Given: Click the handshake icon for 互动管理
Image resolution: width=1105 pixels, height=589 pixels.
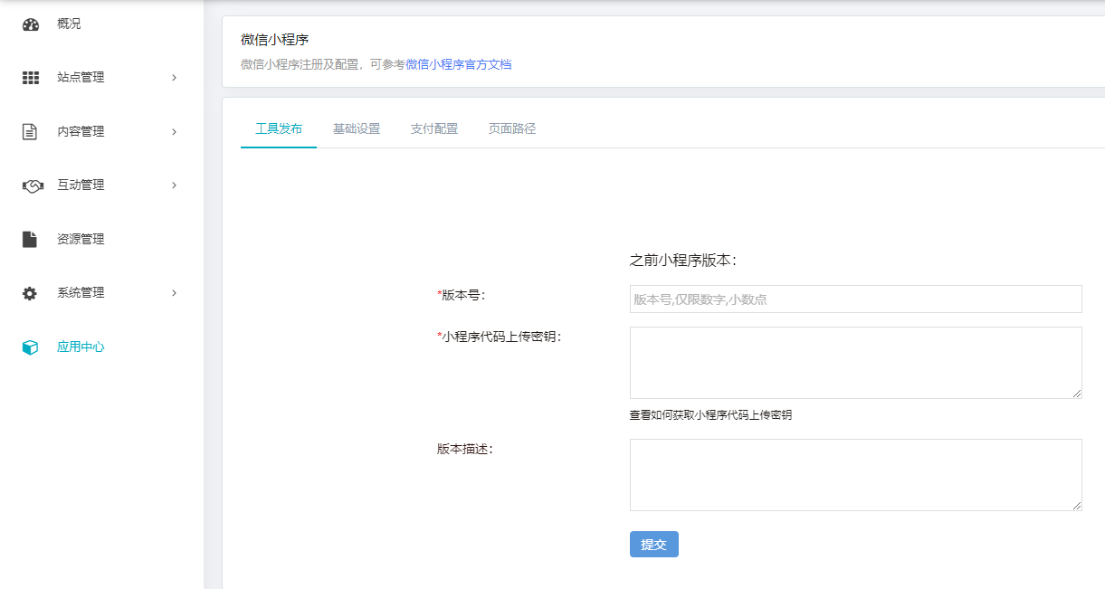Looking at the screenshot, I should 32,185.
